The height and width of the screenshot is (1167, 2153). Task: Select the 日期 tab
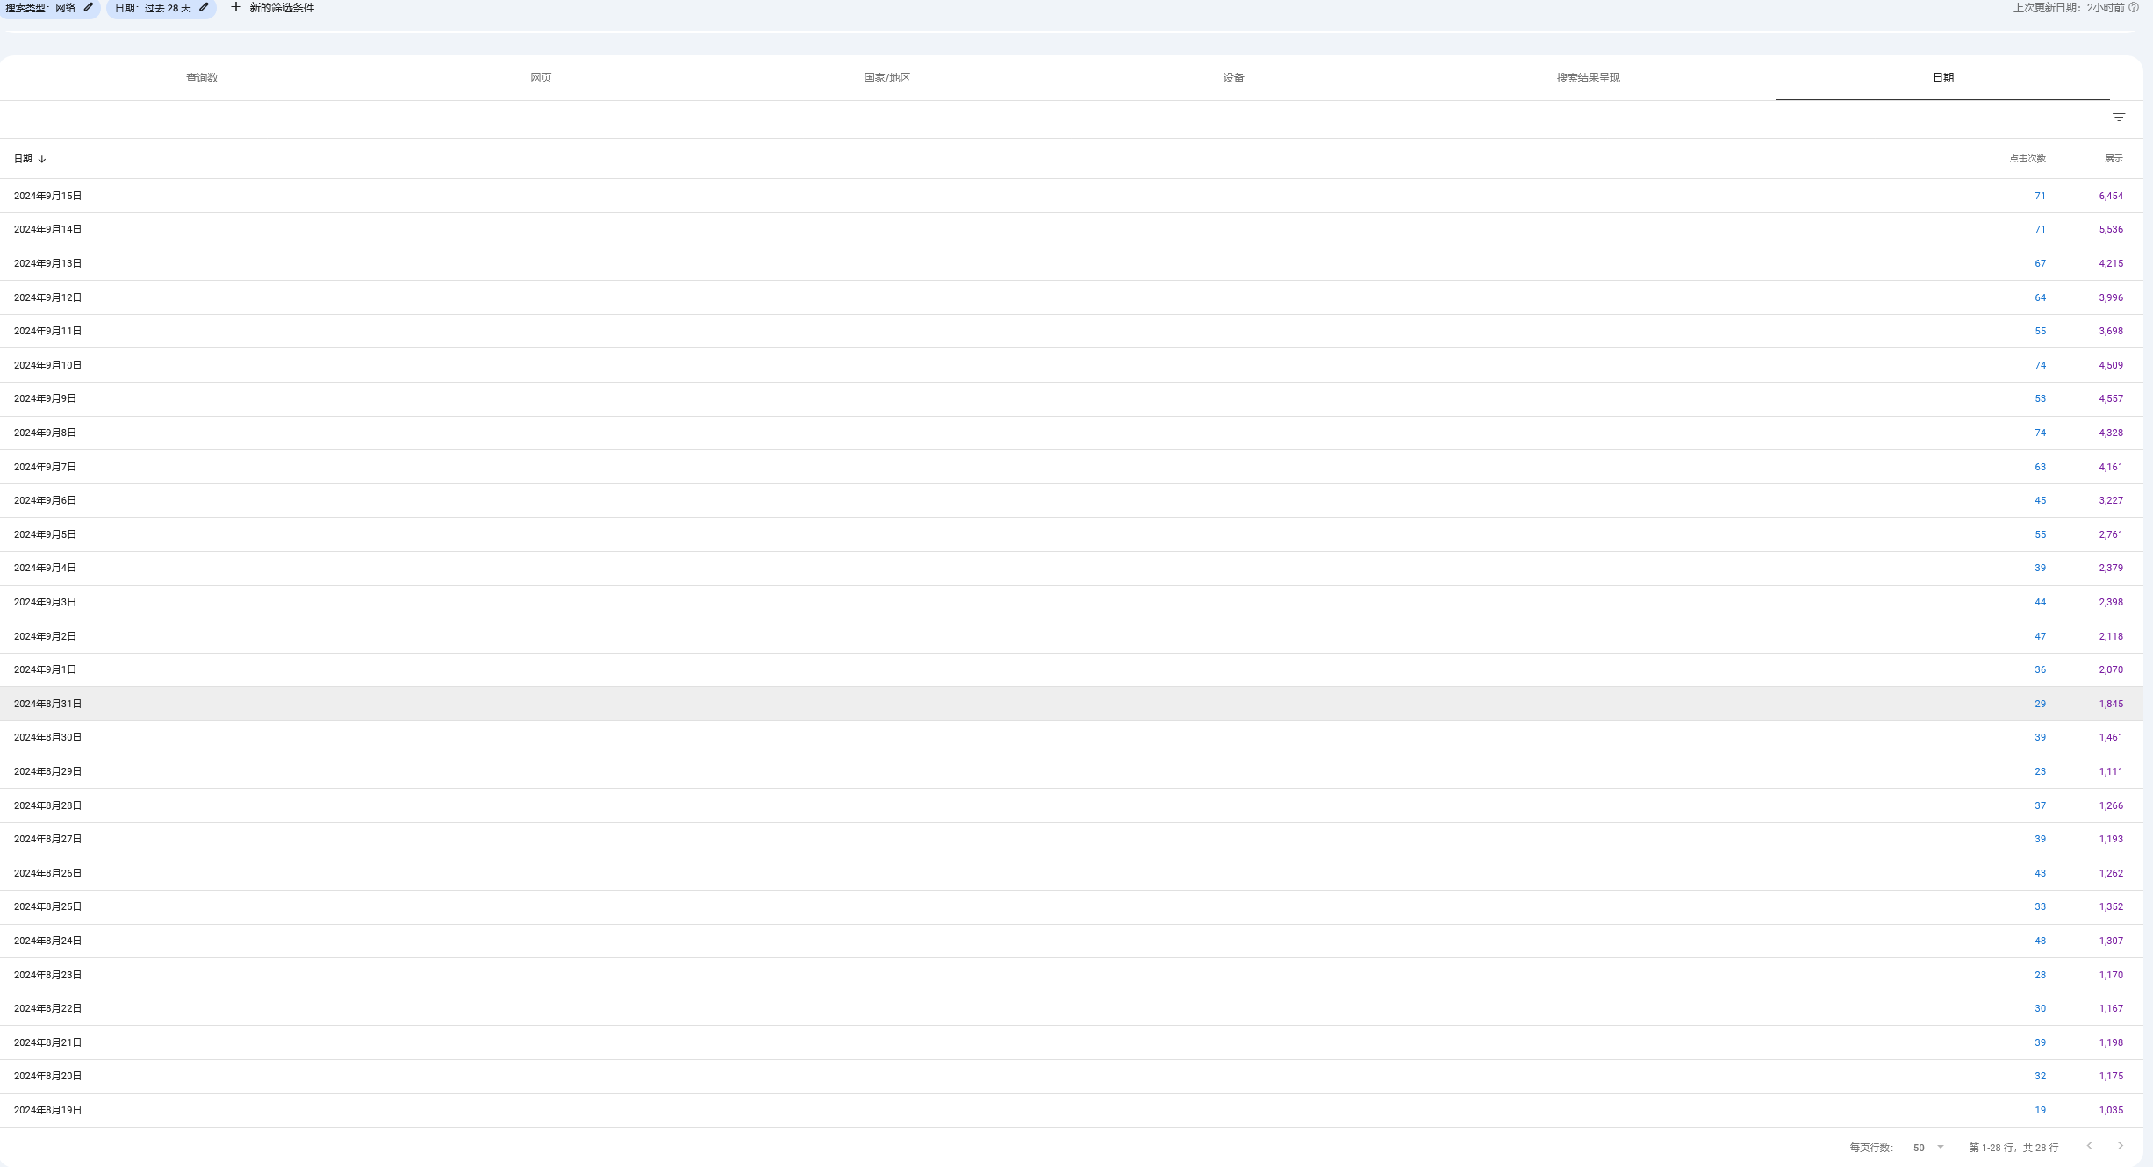point(1942,78)
